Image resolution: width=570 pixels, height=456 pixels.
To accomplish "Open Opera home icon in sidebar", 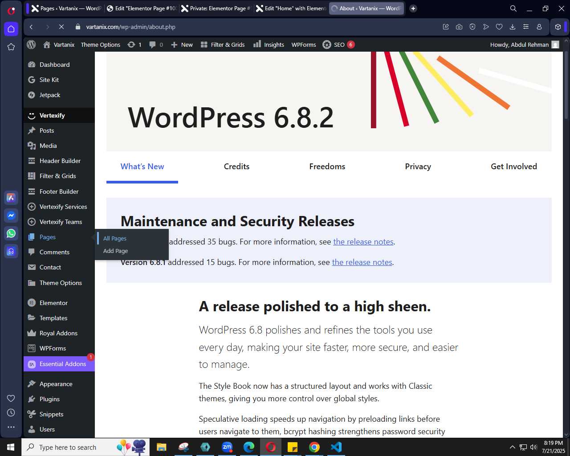I will (11, 29).
